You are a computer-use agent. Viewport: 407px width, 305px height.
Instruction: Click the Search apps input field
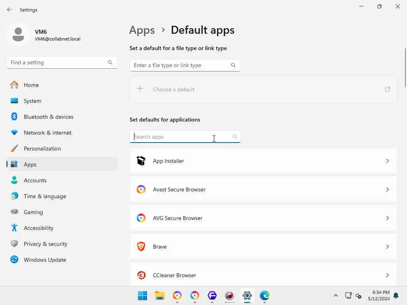coord(181,137)
